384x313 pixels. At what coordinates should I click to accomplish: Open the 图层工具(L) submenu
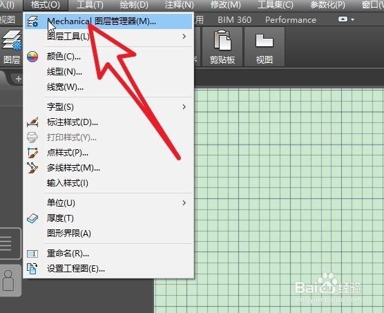pos(108,37)
